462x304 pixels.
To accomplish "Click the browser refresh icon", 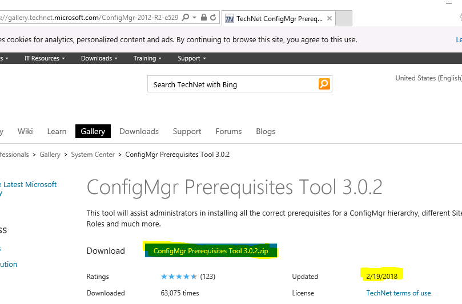I will (213, 17).
